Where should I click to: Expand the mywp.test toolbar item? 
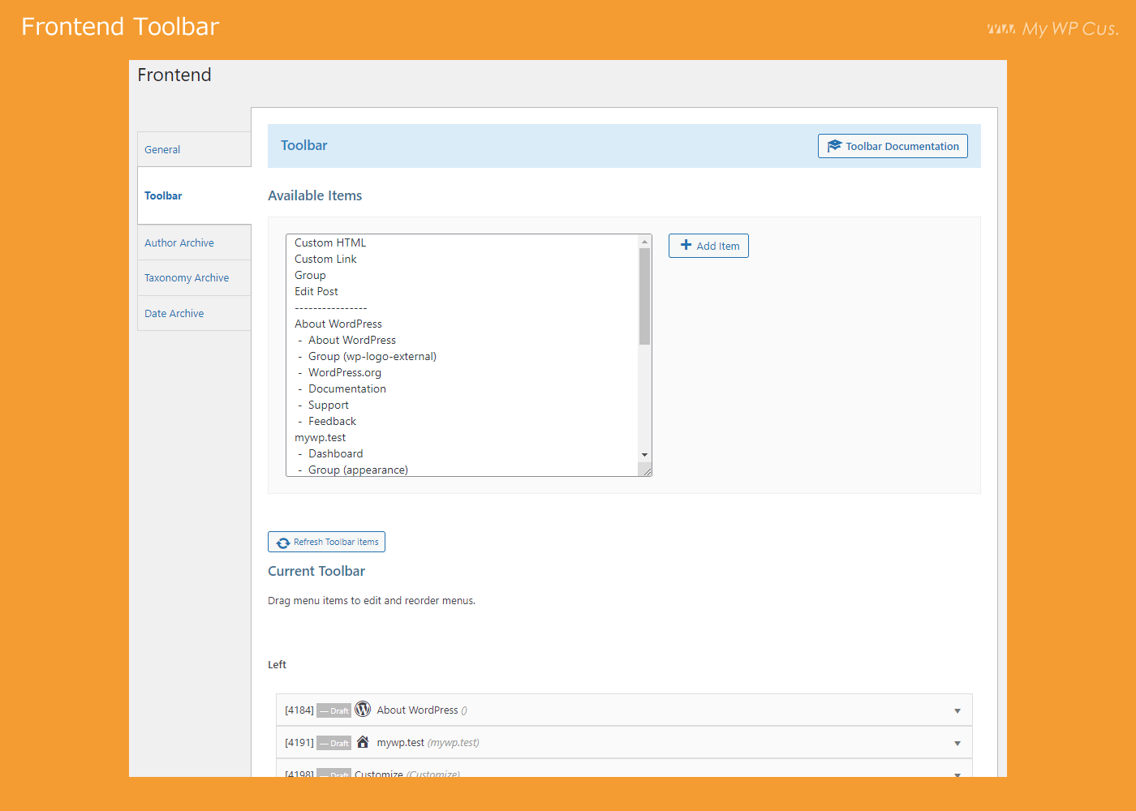[957, 744]
